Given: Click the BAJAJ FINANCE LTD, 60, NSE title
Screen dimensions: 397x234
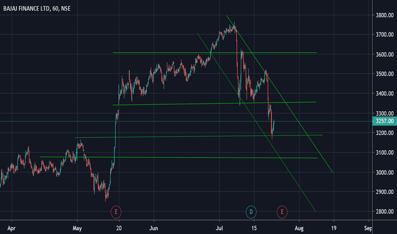Looking at the screenshot, I should point(37,9).
